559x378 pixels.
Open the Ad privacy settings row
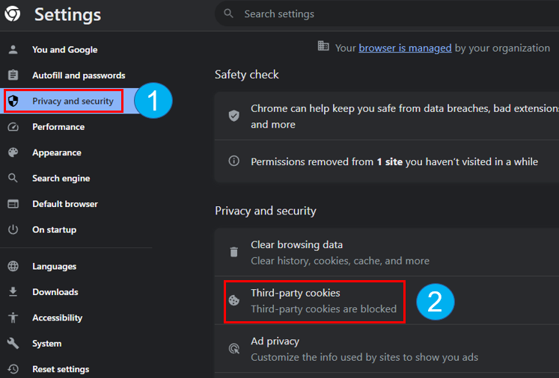tap(387, 349)
